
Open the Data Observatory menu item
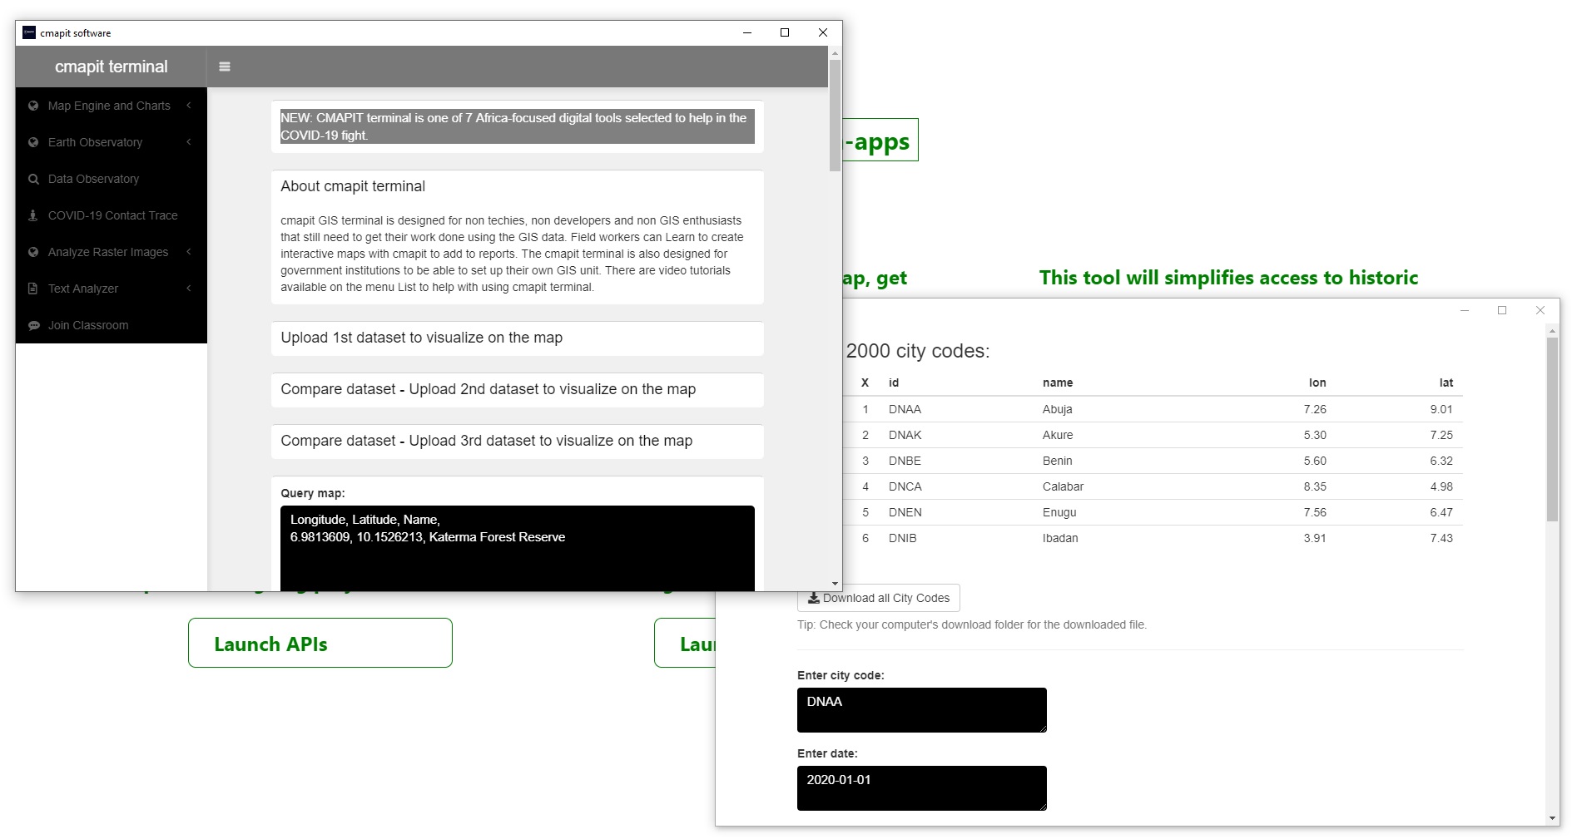click(112, 179)
